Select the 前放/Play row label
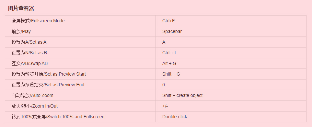 [21, 31]
